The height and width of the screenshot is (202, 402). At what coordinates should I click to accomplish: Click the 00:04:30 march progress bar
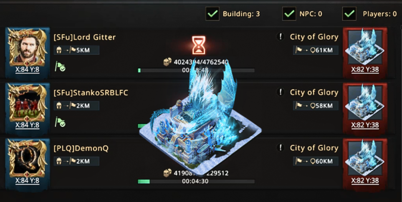pyautogui.click(x=196, y=182)
